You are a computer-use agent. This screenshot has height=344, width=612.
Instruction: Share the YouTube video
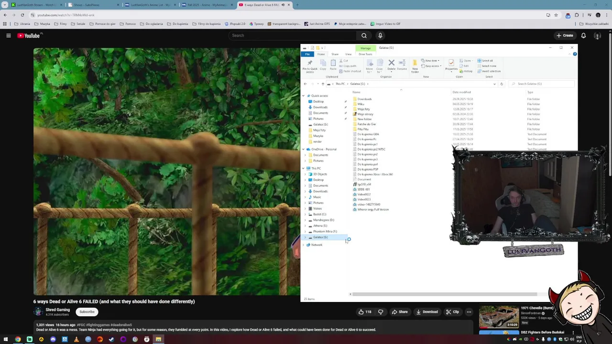click(x=400, y=312)
